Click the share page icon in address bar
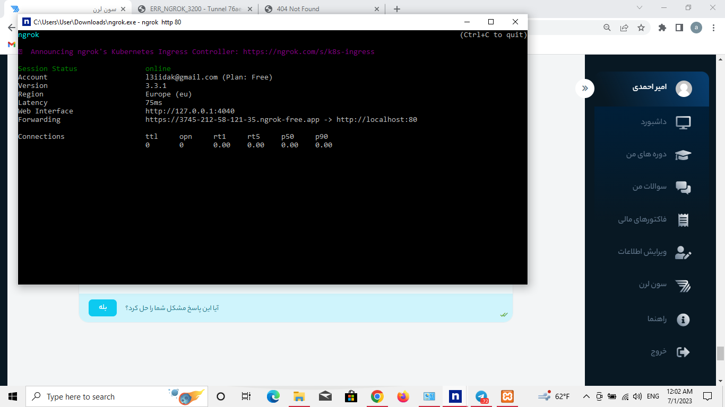Screen dimensions: 725x407 pos(624,28)
